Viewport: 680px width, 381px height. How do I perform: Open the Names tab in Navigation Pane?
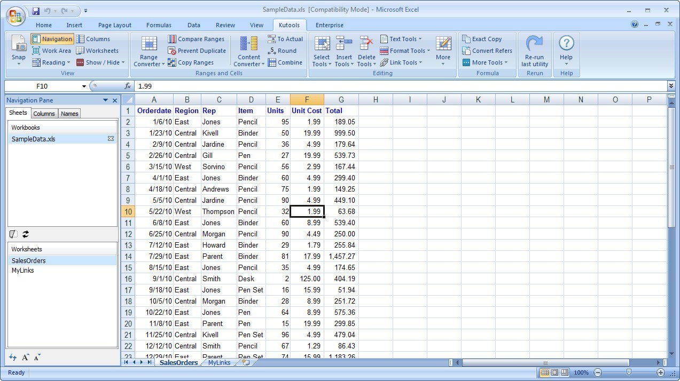69,114
